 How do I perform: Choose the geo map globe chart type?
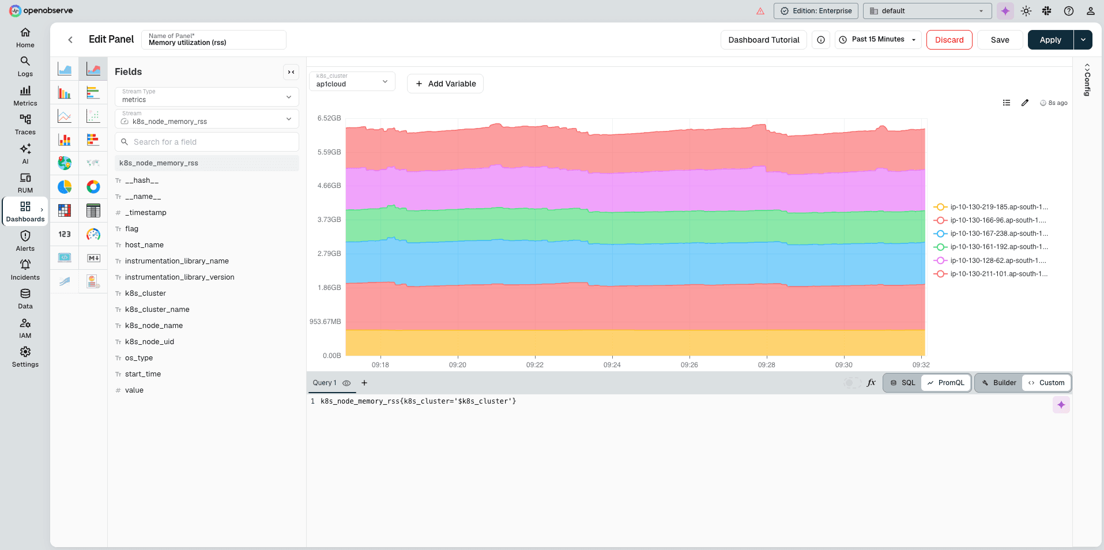click(65, 163)
